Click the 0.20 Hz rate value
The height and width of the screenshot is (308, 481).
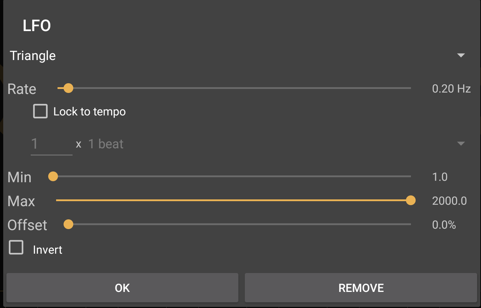point(451,89)
